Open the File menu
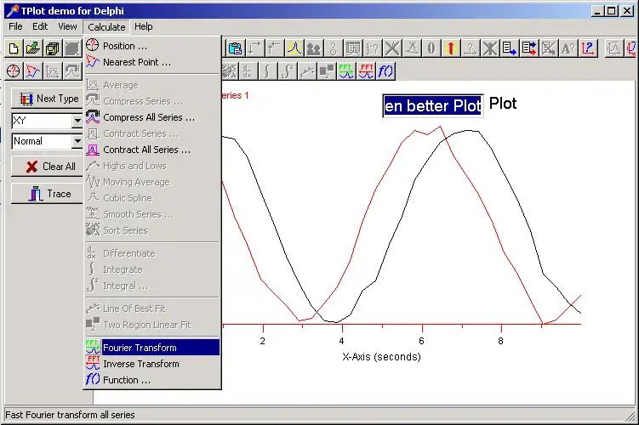 [15, 26]
